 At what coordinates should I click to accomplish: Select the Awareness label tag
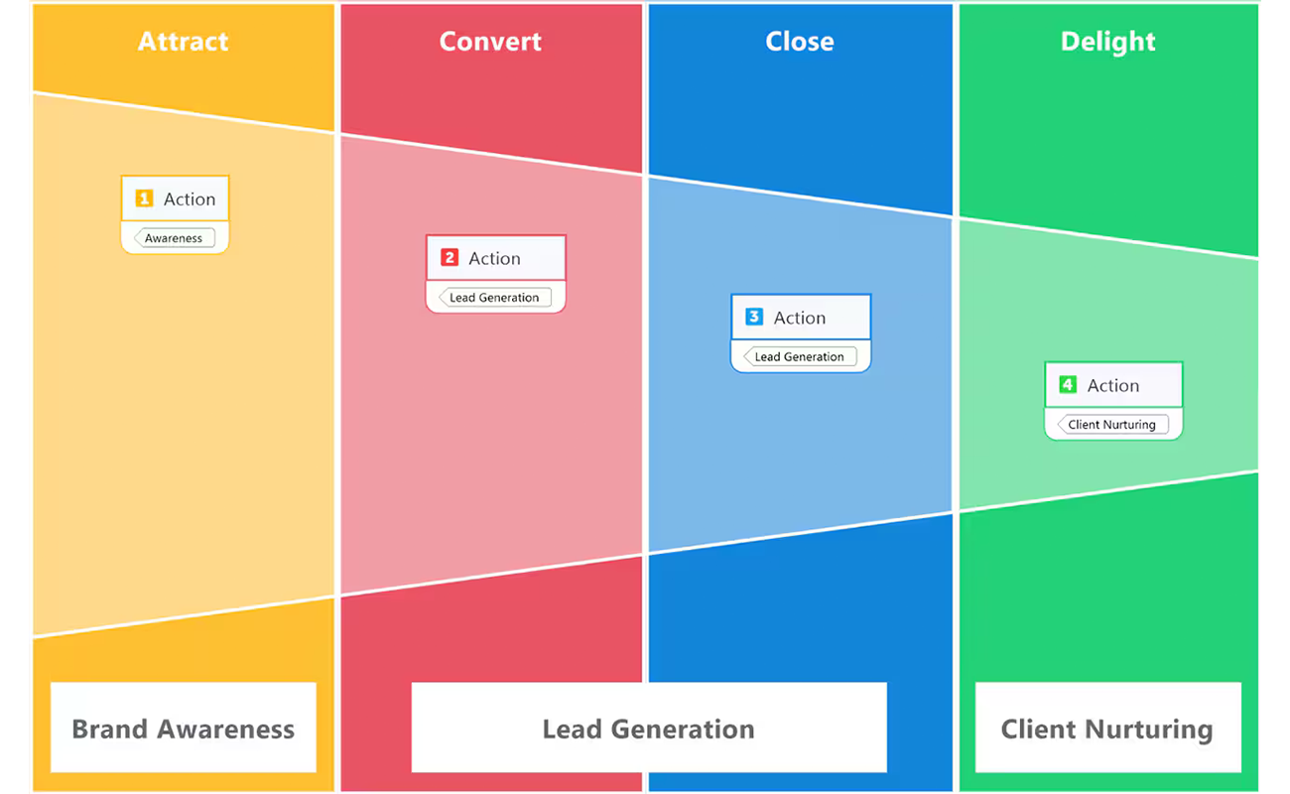[175, 238]
